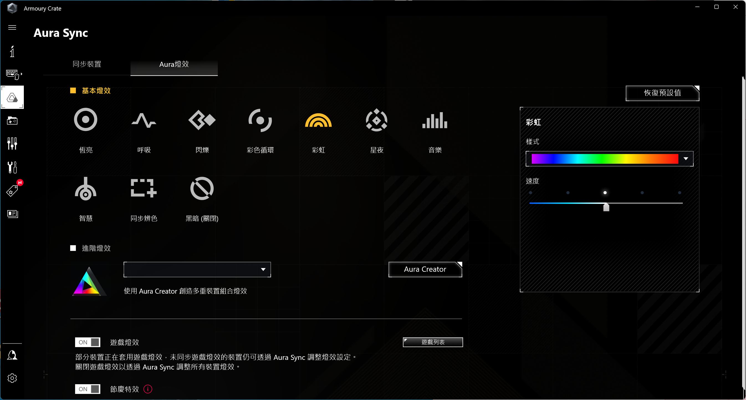Set 速度 to the first dot

[x=530, y=193]
